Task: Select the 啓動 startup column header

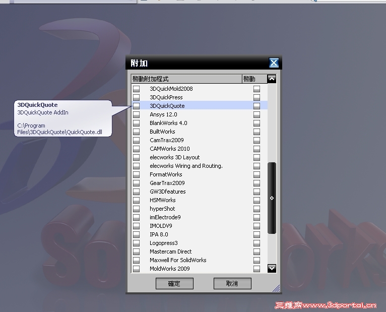Action: click(254, 79)
